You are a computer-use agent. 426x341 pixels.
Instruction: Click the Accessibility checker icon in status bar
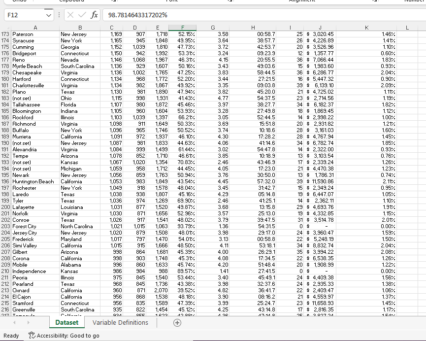(x=32, y=336)
